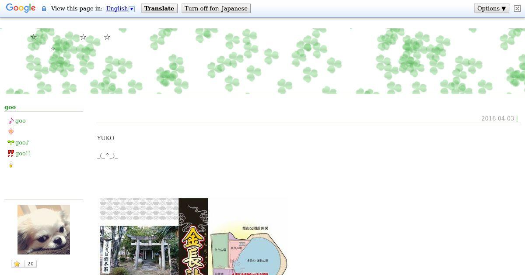
Task: Open the black banner with gold kanji characters
Action: click(x=193, y=237)
